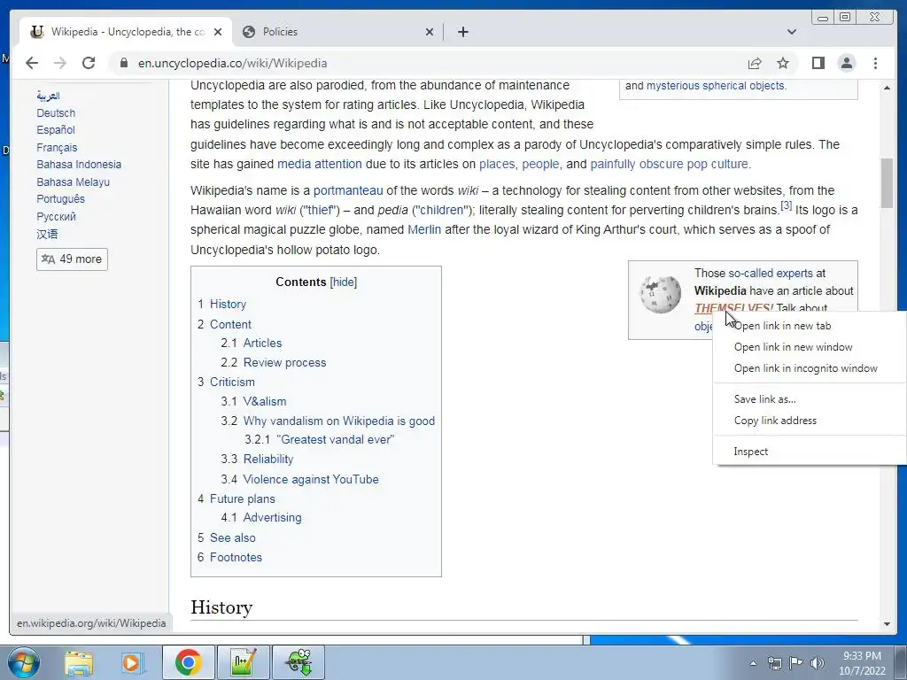Open the green frog taskbar app
The height and width of the screenshot is (680, 907).
(x=298, y=662)
